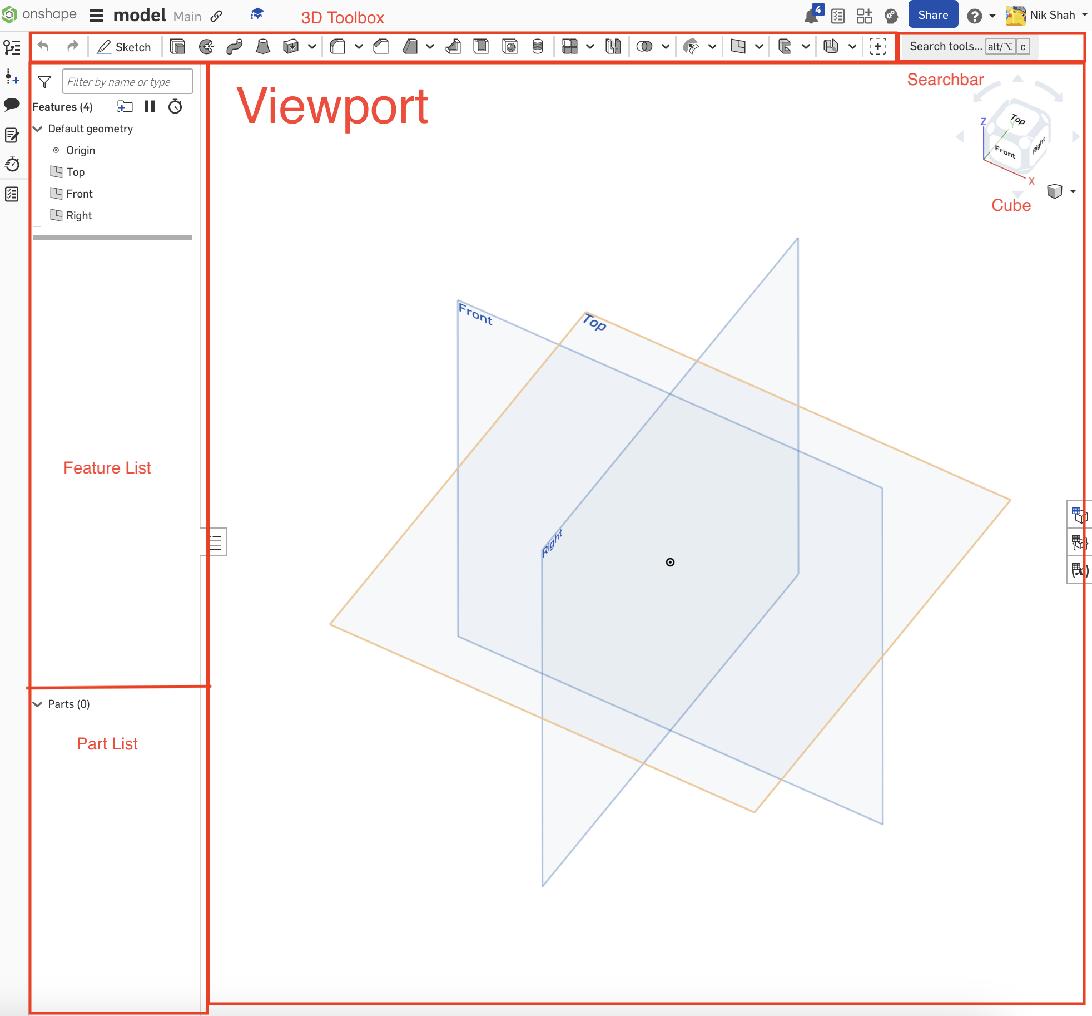
Task: Expand the Fillet tool dropdown
Action: 359,47
